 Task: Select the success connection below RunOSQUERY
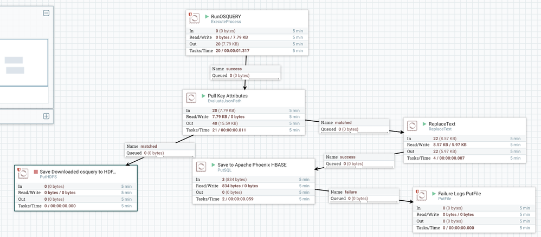tap(246, 73)
